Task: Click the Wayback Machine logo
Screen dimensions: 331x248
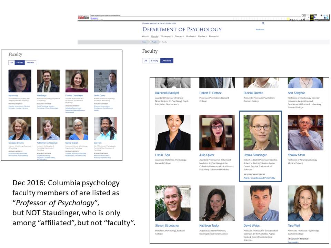Action: coord(84,17)
